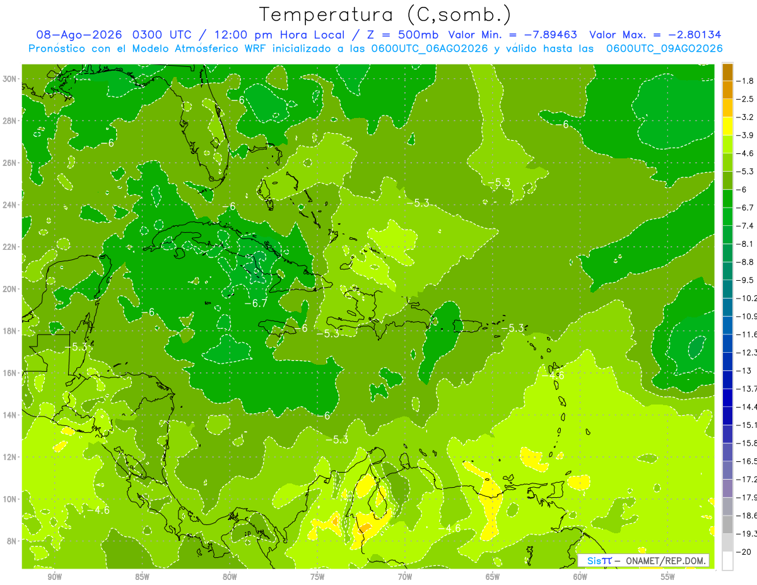This screenshot has height=585, width=757.
Task: Click the dark orange swatch atop the legend
Action: click(x=727, y=71)
